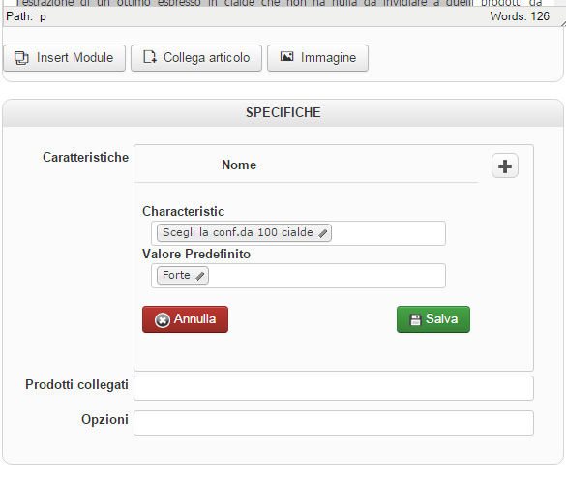Click the Words: 126 status text
The height and width of the screenshot is (481, 566).
(520, 16)
